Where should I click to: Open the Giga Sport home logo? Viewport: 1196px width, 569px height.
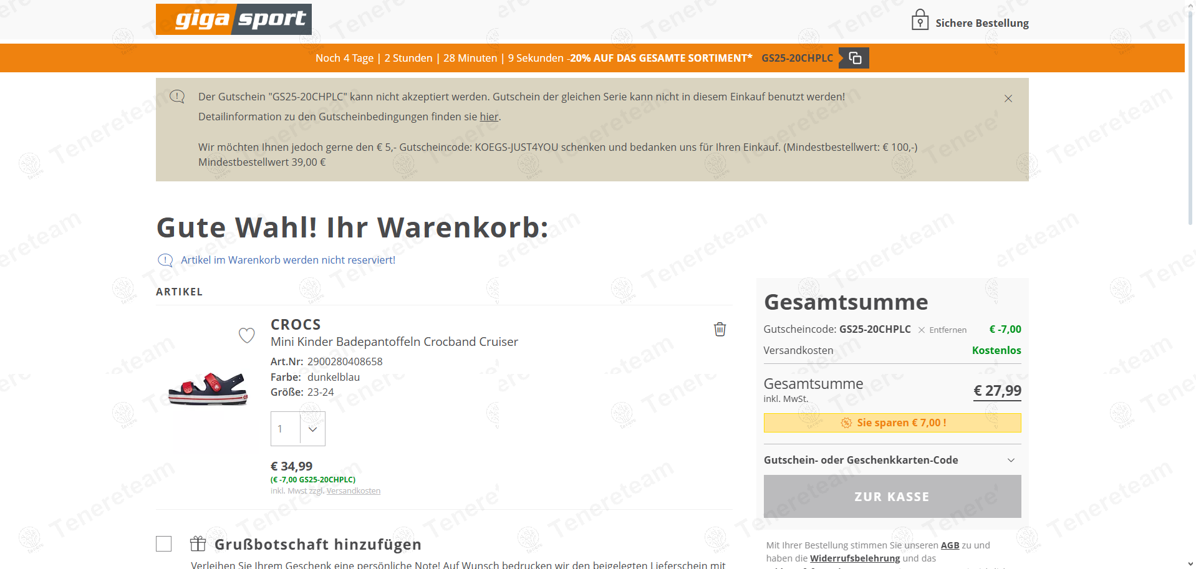pos(234,19)
